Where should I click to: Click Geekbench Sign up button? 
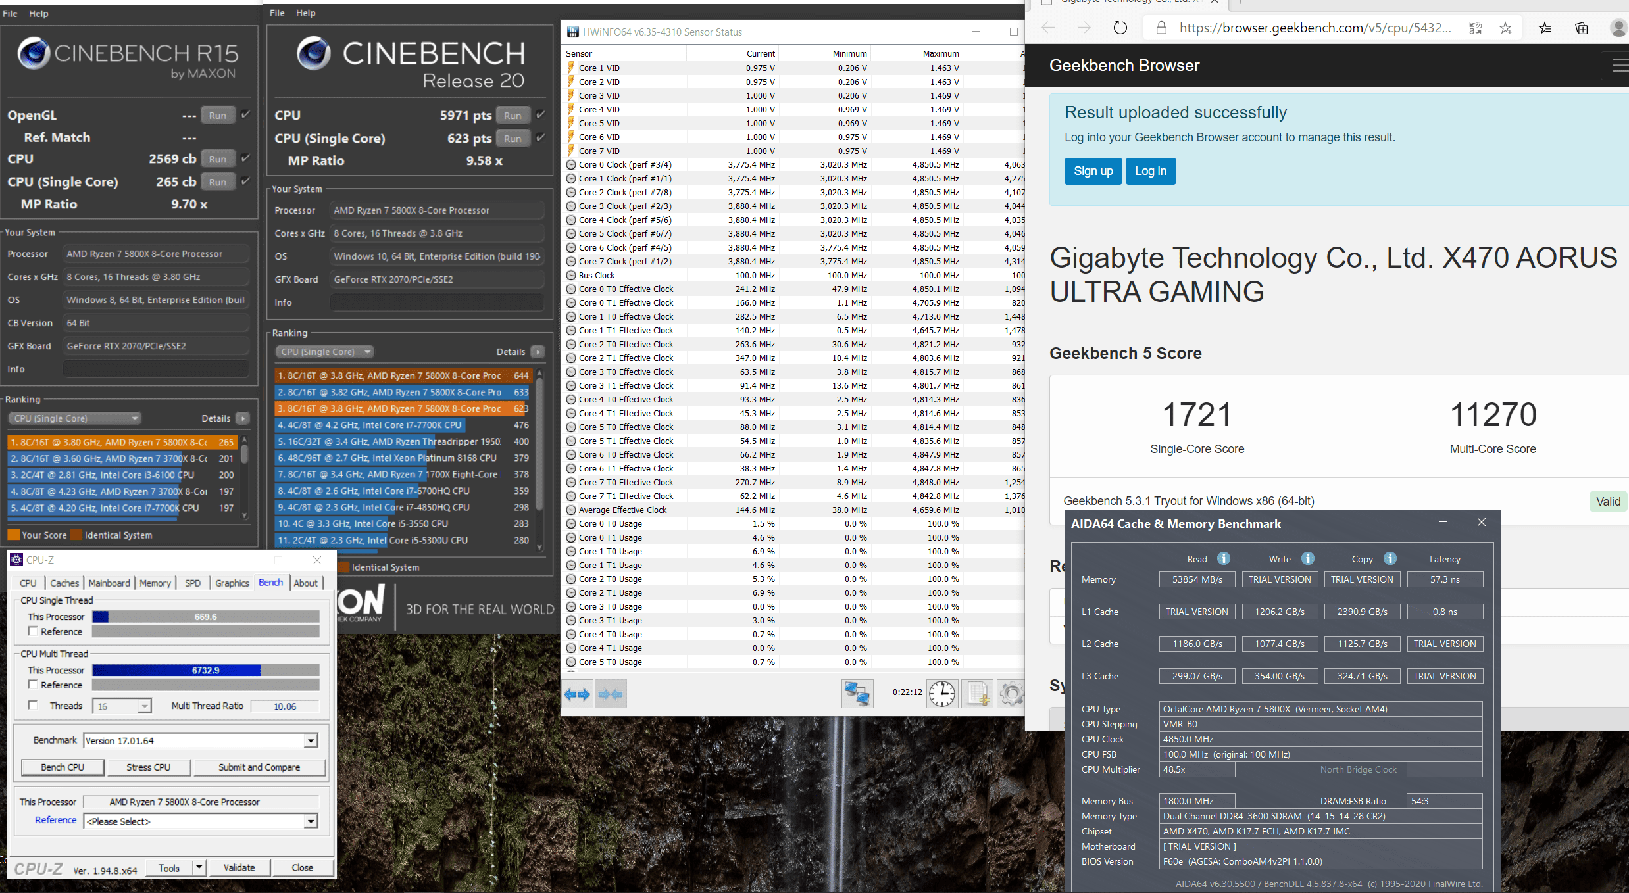pos(1093,171)
